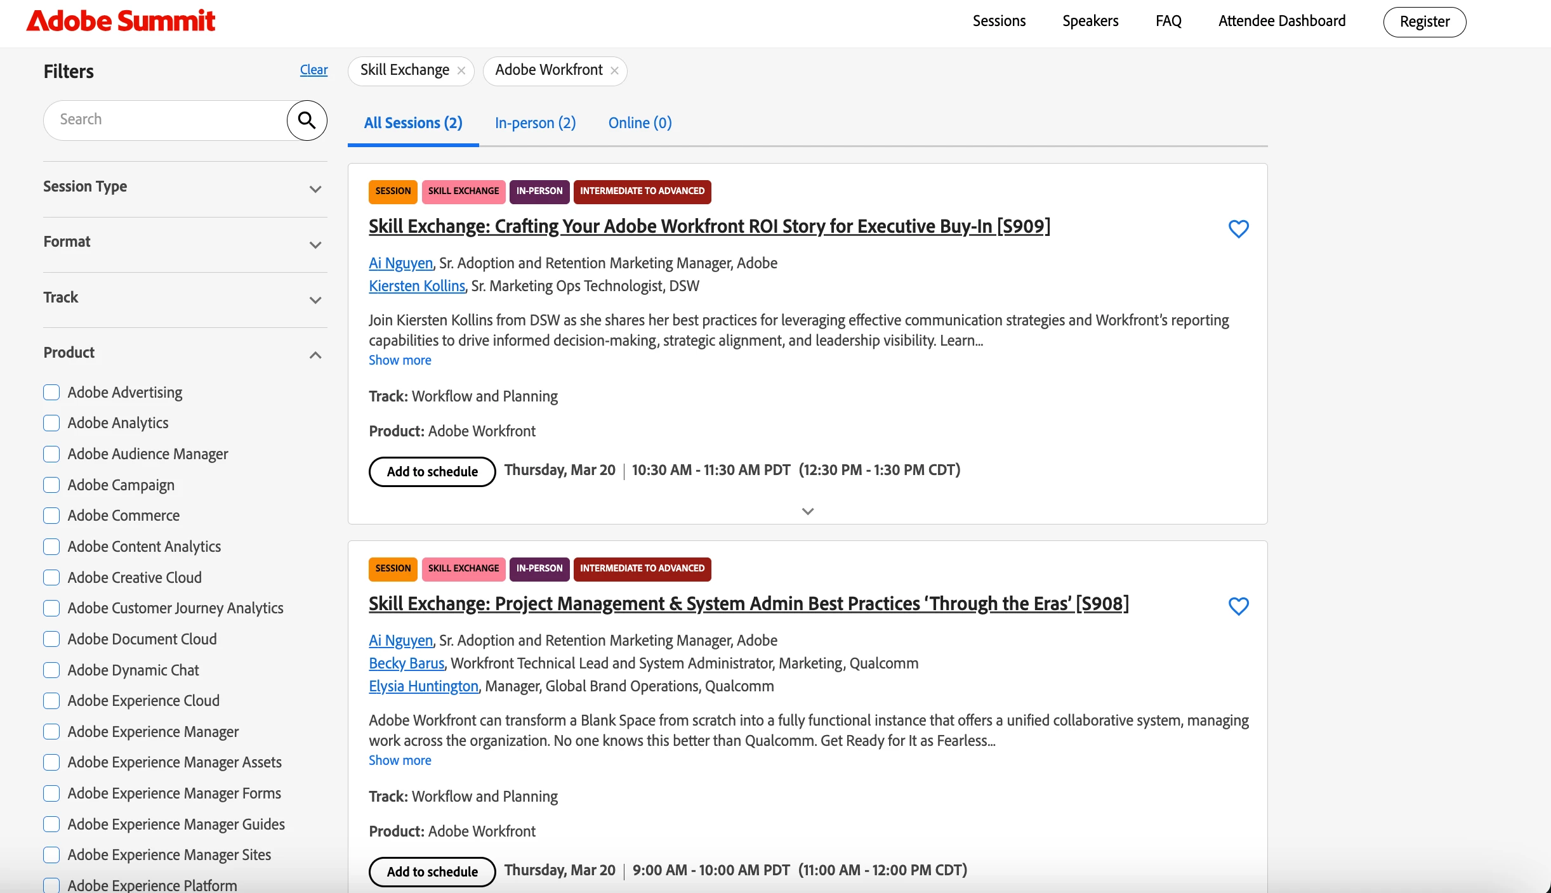The image size is (1551, 893).
Task: Open the Speakers page from navigation
Action: point(1090,21)
